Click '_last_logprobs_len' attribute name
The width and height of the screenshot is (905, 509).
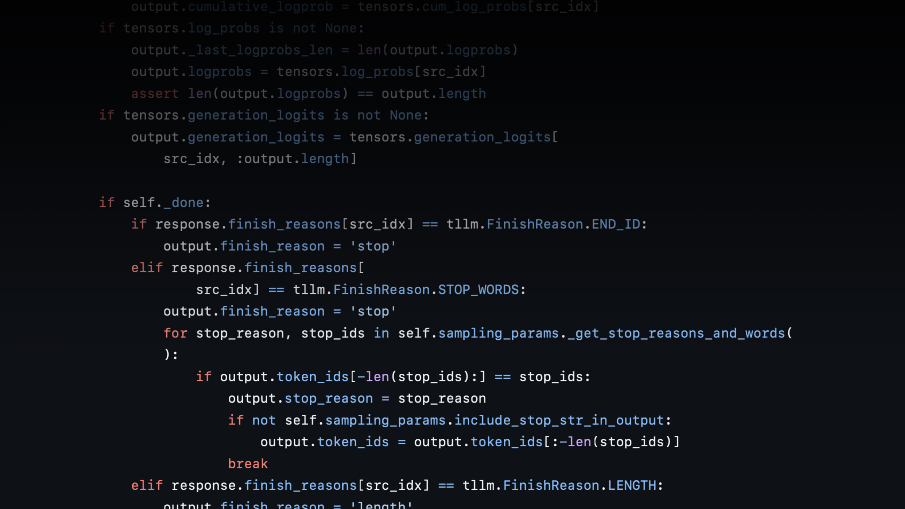[x=260, y=50]
